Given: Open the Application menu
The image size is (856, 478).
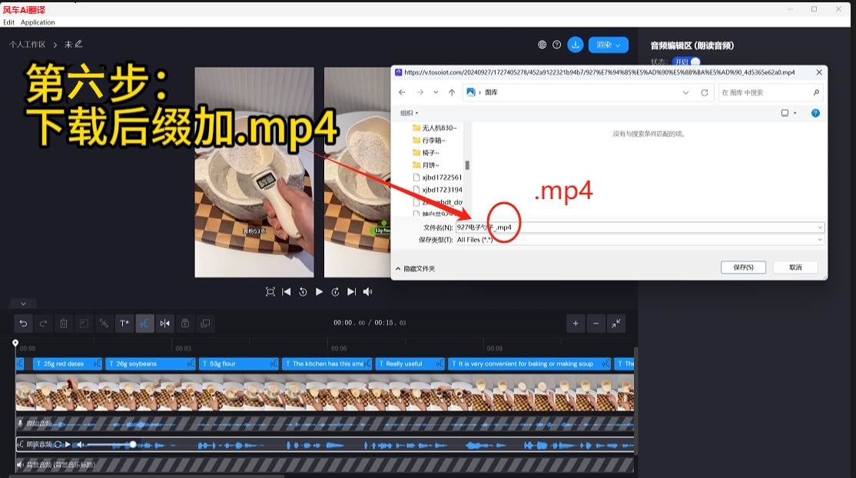Looking at the screenshot, I should click(38, 22).
